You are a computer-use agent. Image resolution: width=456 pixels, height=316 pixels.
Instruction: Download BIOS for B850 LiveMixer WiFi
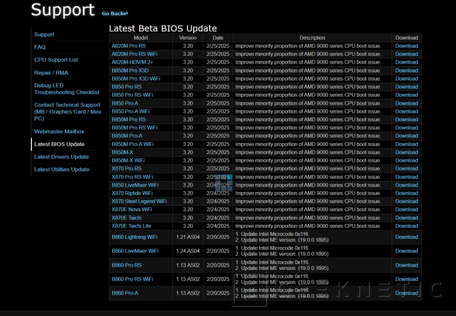click(x=406, y=185)
